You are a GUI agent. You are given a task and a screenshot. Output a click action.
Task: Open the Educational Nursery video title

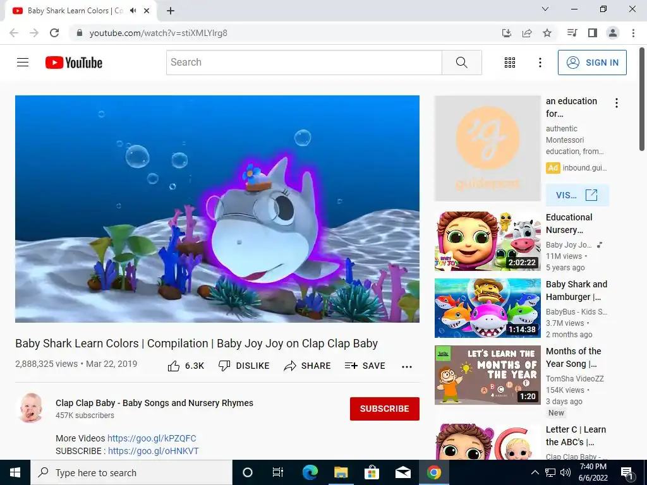569,224
